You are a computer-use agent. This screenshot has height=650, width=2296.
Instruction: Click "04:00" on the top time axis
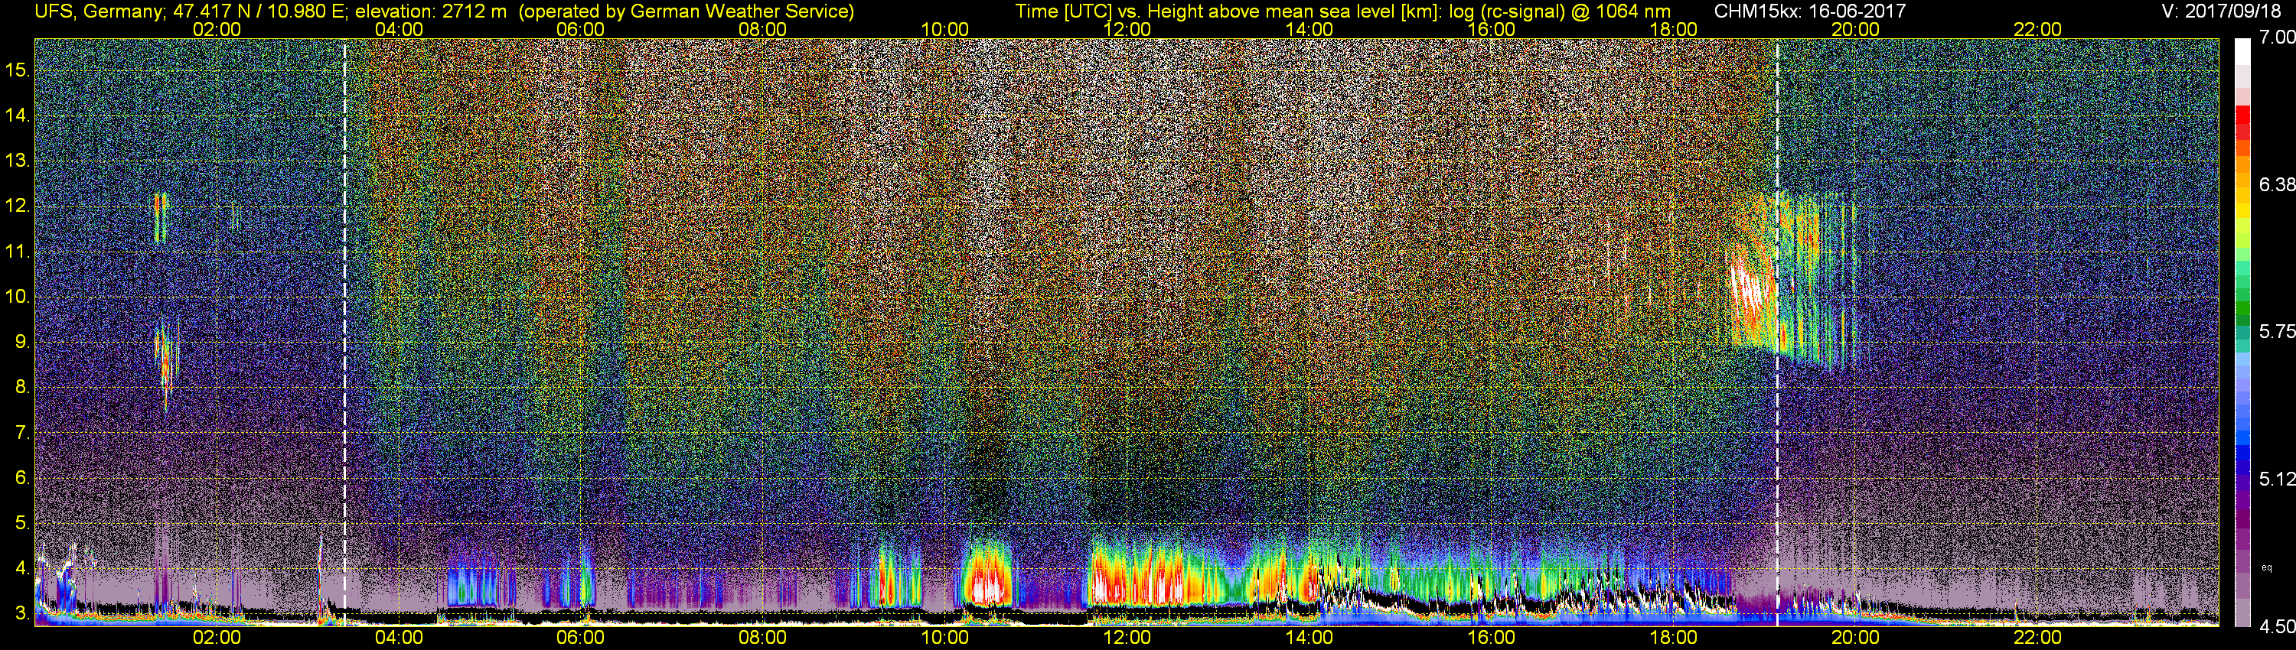[x=400, y=29]
